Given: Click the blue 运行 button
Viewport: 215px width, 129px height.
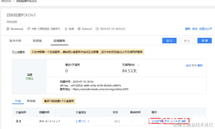Looking at the screenshot, I should point(169,41).
